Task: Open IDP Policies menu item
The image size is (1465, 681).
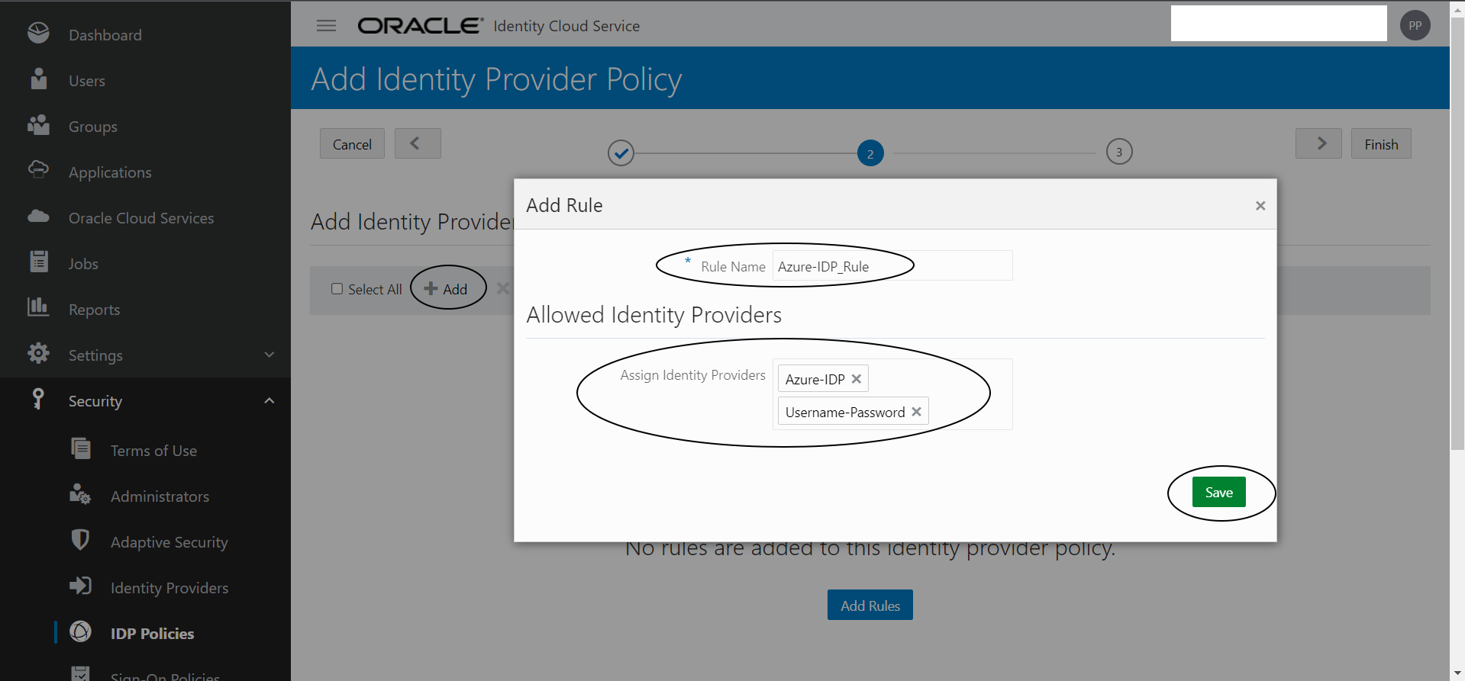Action: tap(152, 634)
